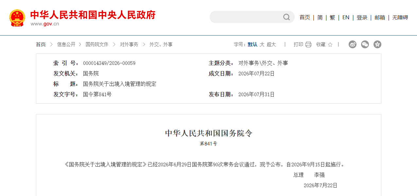Click the www.gov.cn address text
This screenshot has height=196, width=417.
pos(45,24)
